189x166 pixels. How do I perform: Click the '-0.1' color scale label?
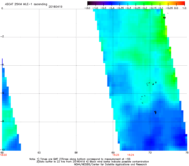(x=160, y=8)
